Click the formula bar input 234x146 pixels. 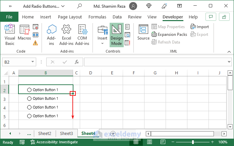(x=155, y=62)
